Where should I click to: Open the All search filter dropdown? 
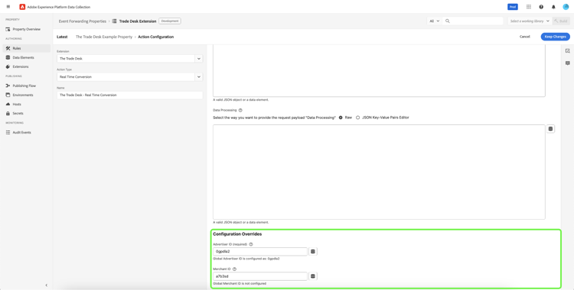tap(435, 21)
